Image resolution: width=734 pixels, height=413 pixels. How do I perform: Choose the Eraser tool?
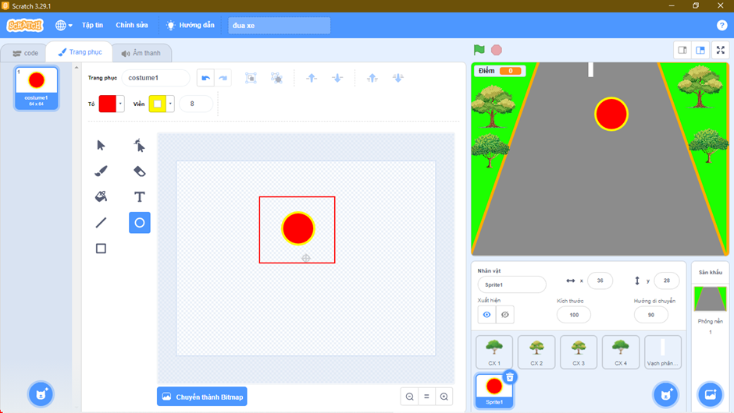[x=140, y=171]
